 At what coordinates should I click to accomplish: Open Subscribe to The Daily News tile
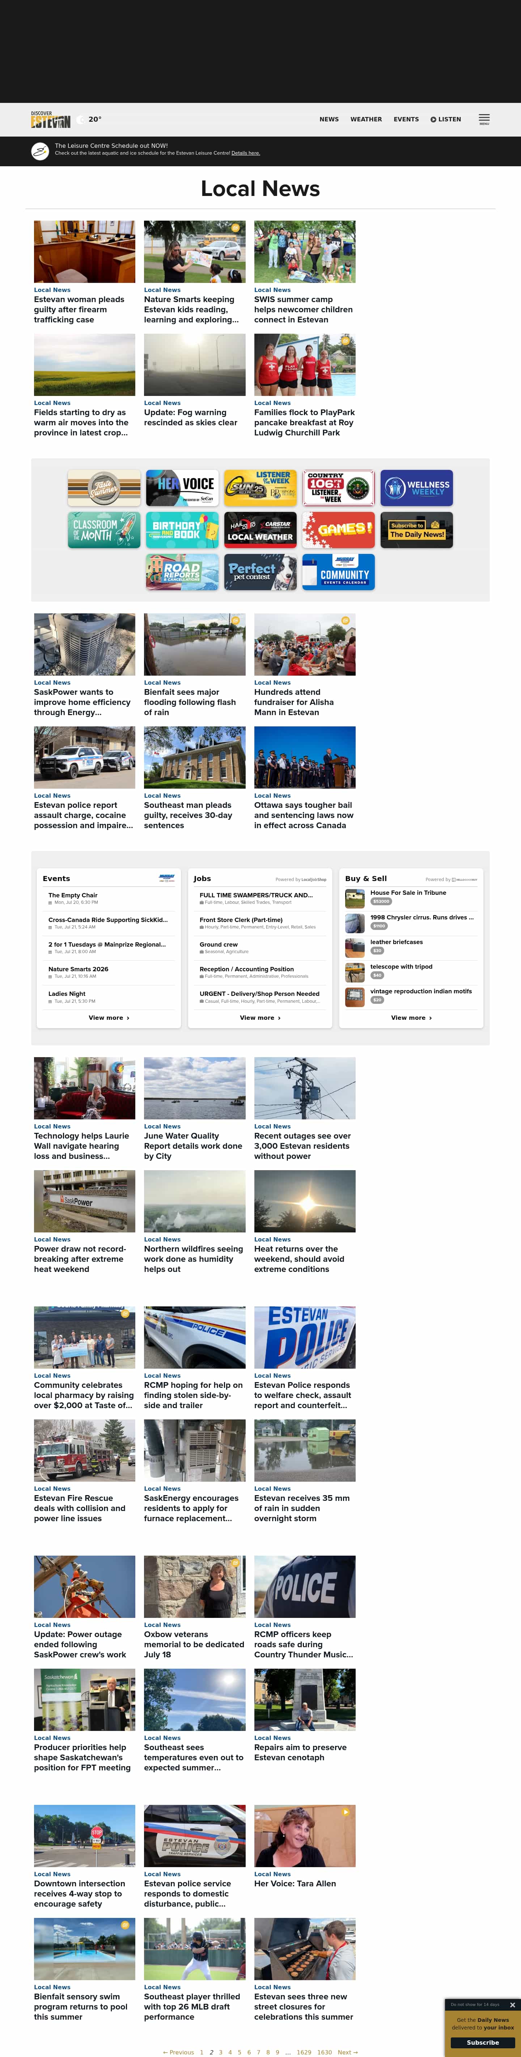click(x=416, y=530)
